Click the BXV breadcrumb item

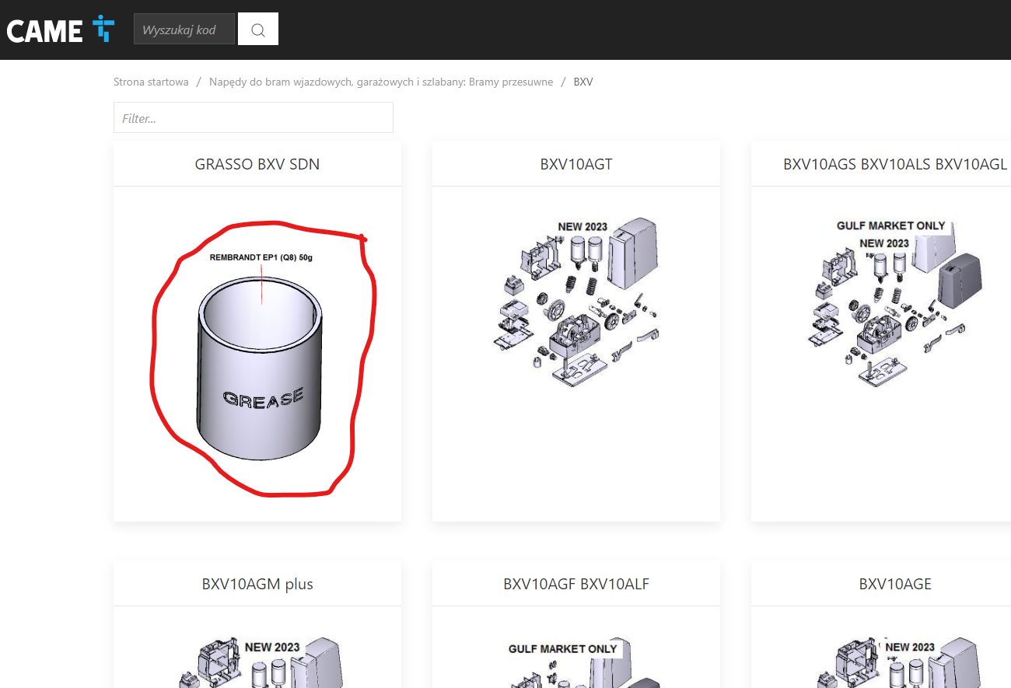tap(583, 82)
